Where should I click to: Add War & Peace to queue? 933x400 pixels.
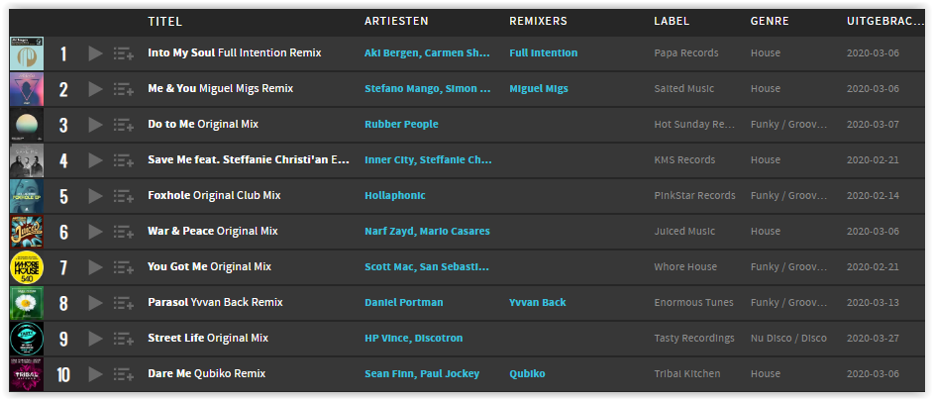coord(123,232)
